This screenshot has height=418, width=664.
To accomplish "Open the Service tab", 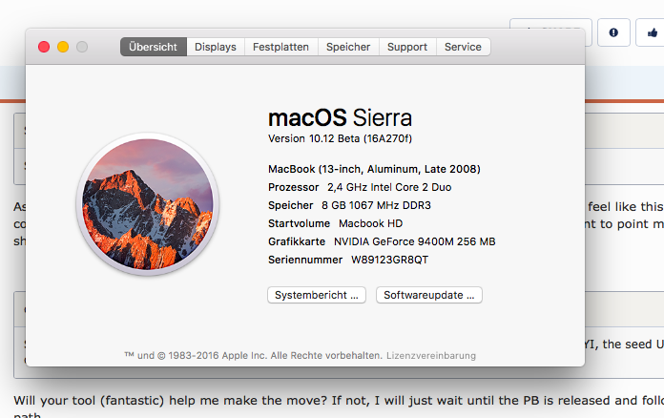I will pos(463,47).
